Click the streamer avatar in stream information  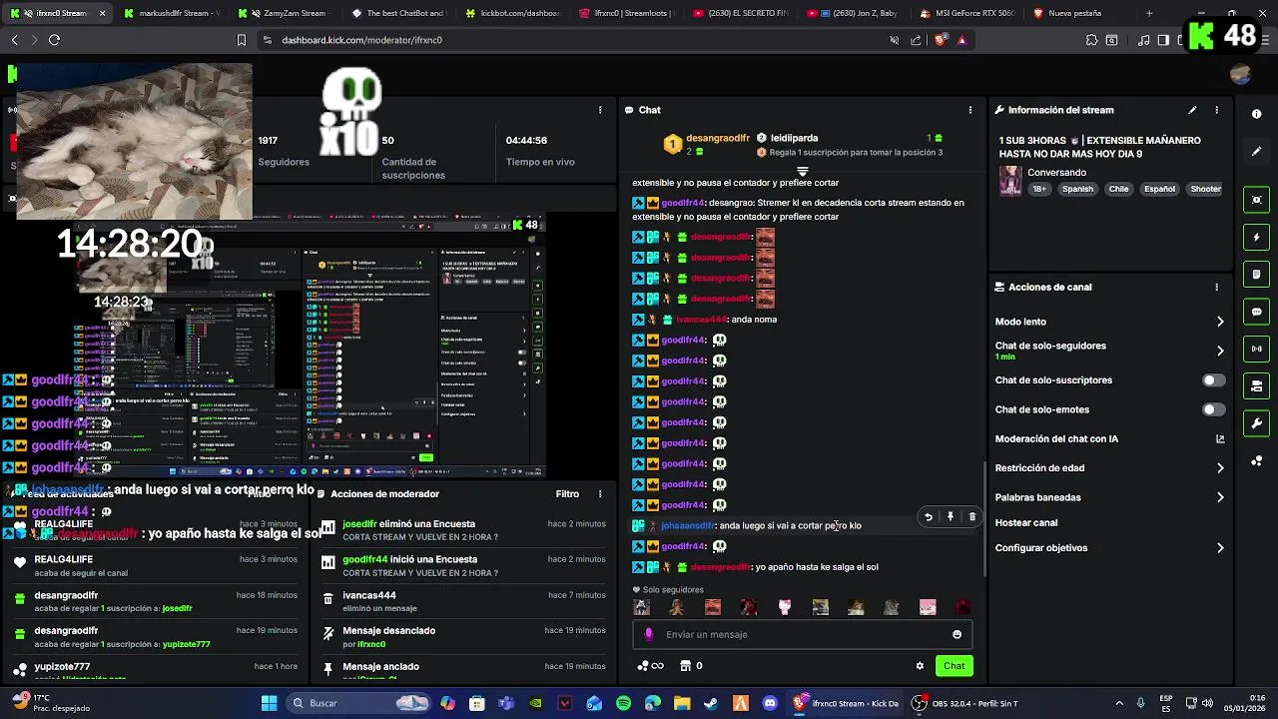click(x=1010, y=181)
